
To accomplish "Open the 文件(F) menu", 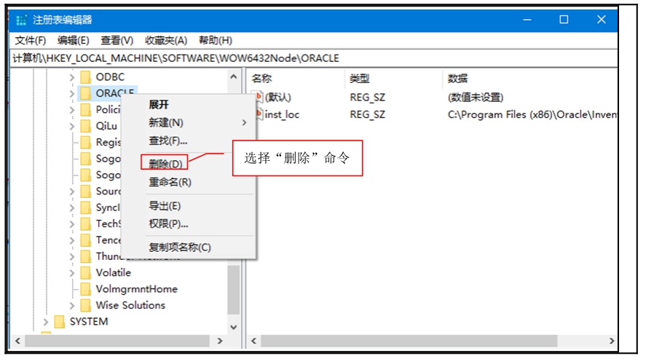I will point(31,40).
